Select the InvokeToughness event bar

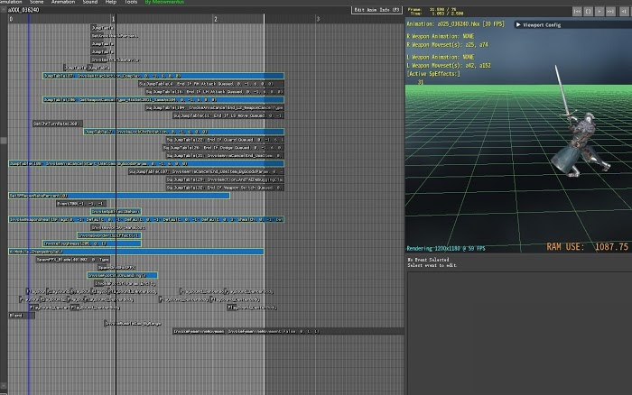92,243
